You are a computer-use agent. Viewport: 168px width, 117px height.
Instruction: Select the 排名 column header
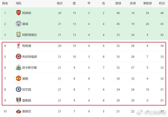5,3
